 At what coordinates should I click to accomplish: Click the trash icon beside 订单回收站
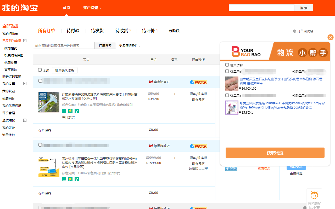(x=294, y=31)
